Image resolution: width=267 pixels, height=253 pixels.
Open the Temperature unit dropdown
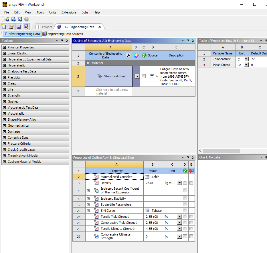pyautogui.click(x=246, y=59)
